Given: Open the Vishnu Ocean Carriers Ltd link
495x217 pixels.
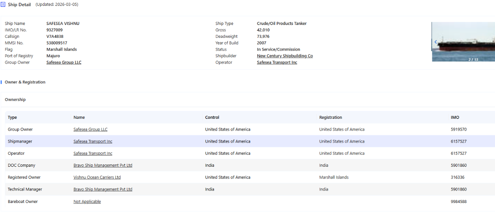Looking at the screenshot, I should [x=97, y=177].
